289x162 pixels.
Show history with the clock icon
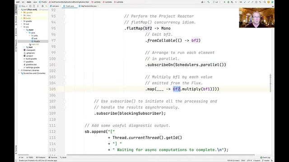click(256, 2)
